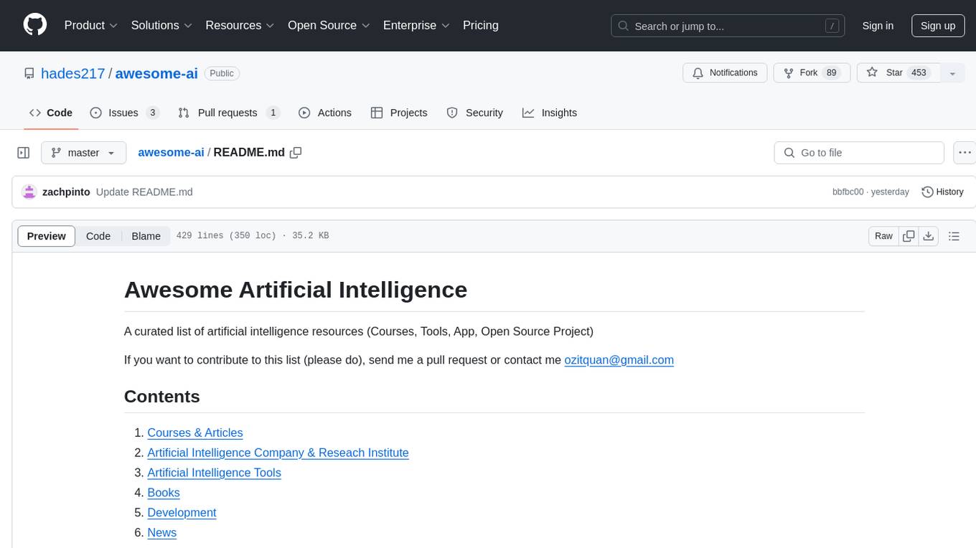The width and height of the screenshot is (976, 548).
Task: Open the master branch selector
Action: [x=83, y=153]
